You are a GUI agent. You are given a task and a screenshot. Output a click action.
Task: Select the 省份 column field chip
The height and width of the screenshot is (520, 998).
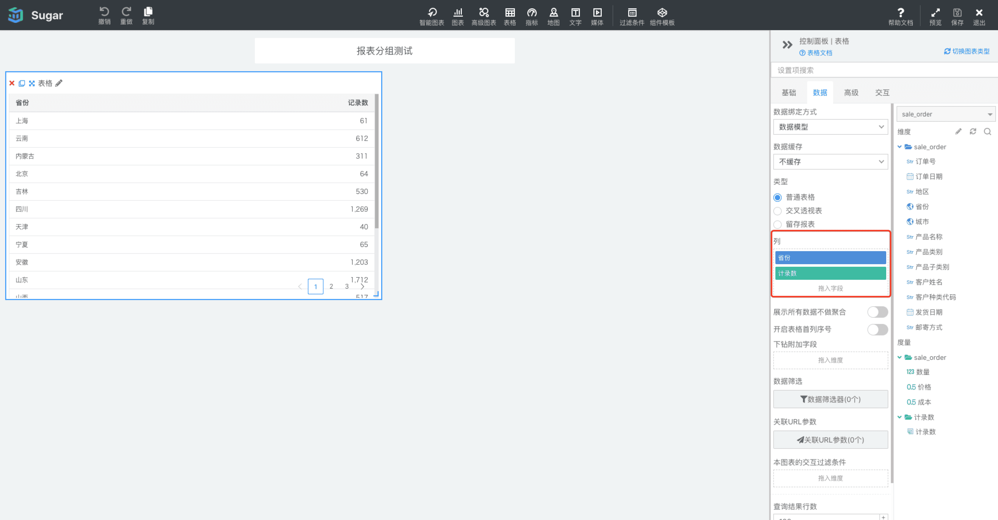coord(830,258)
